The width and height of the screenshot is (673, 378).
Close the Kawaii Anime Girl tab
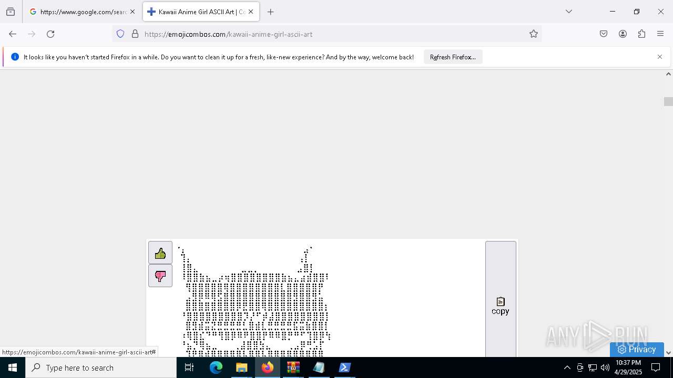coord(251,12)
